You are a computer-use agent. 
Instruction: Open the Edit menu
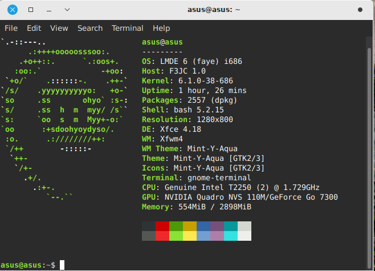34,29
